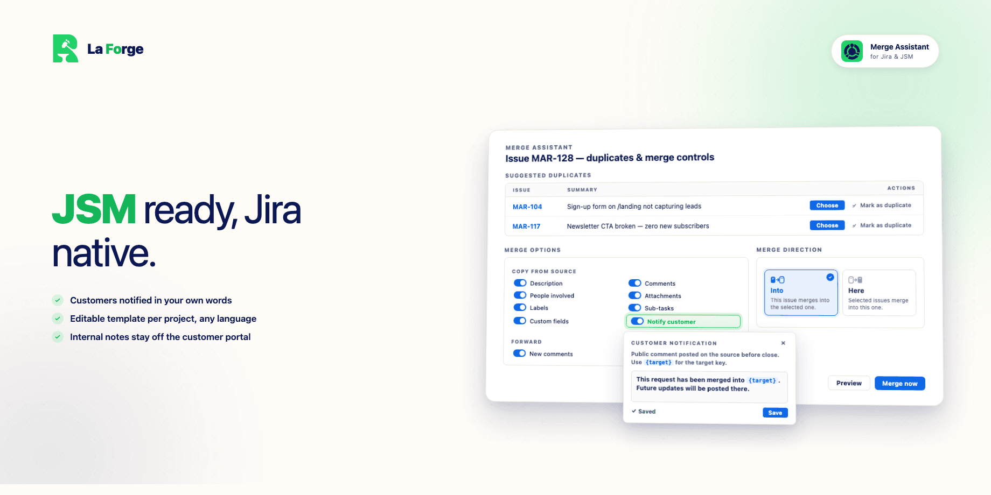Click 'Sign-up form on /landing not capturing leads'
991x495 pixels.
[x=634, y=207]
